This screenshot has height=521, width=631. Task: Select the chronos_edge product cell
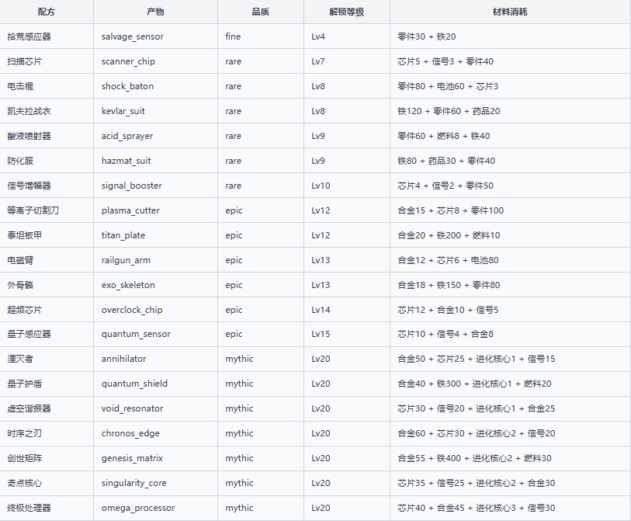click(x=155, y=433)
